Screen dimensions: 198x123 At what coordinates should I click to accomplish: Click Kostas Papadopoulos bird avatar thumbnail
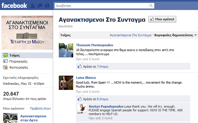(82, 109)
